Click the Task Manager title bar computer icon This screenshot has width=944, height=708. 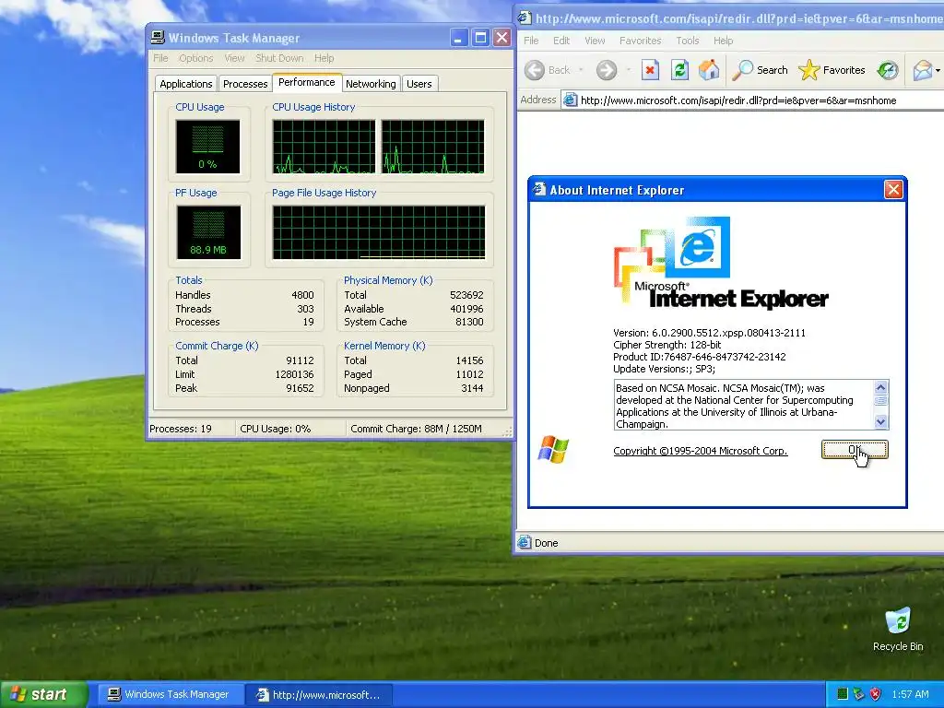[158, 37]
